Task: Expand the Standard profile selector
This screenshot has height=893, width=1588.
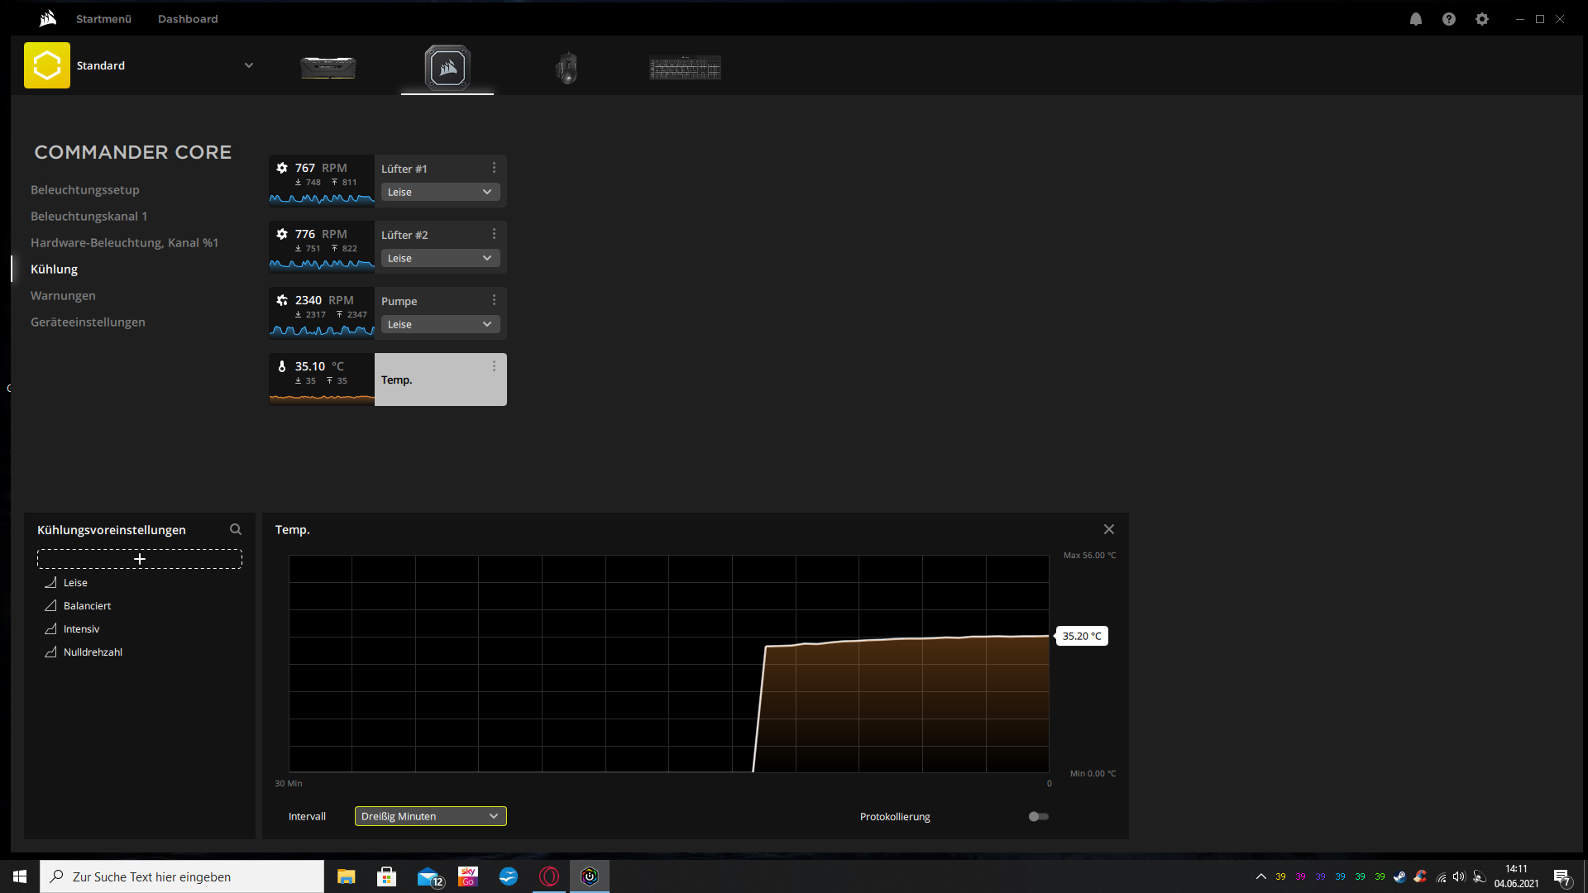Action: [248, 65]
